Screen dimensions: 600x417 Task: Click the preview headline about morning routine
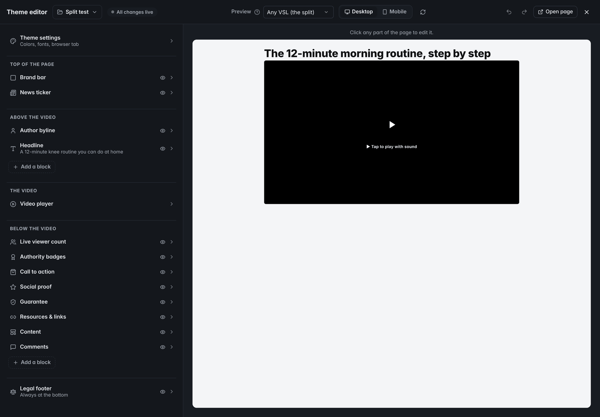(x=377, y=53)
